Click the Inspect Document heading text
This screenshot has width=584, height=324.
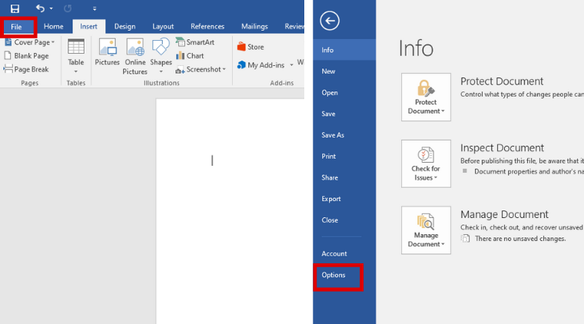point(502,147)
